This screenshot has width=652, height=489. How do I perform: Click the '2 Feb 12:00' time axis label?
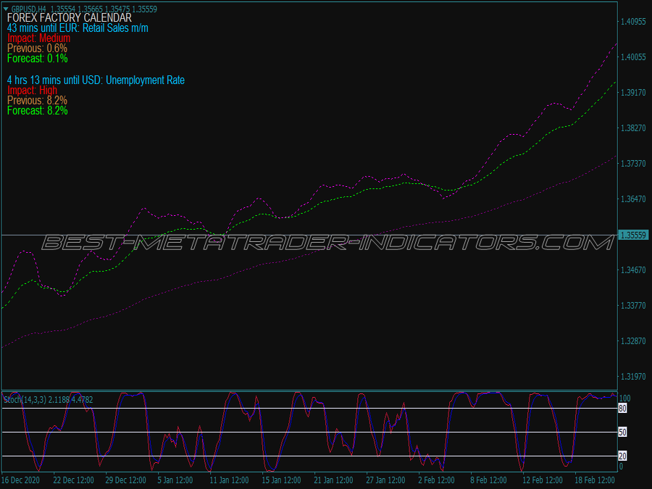coord(436,480)
